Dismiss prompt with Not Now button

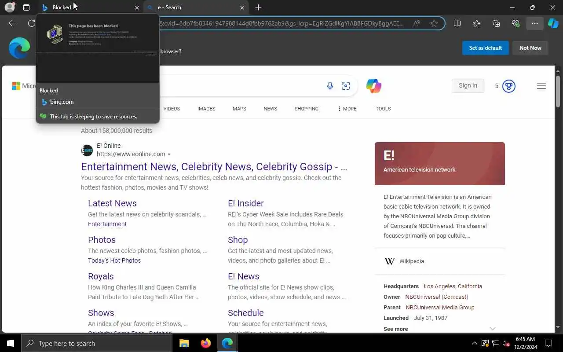[x=530, y=48]
